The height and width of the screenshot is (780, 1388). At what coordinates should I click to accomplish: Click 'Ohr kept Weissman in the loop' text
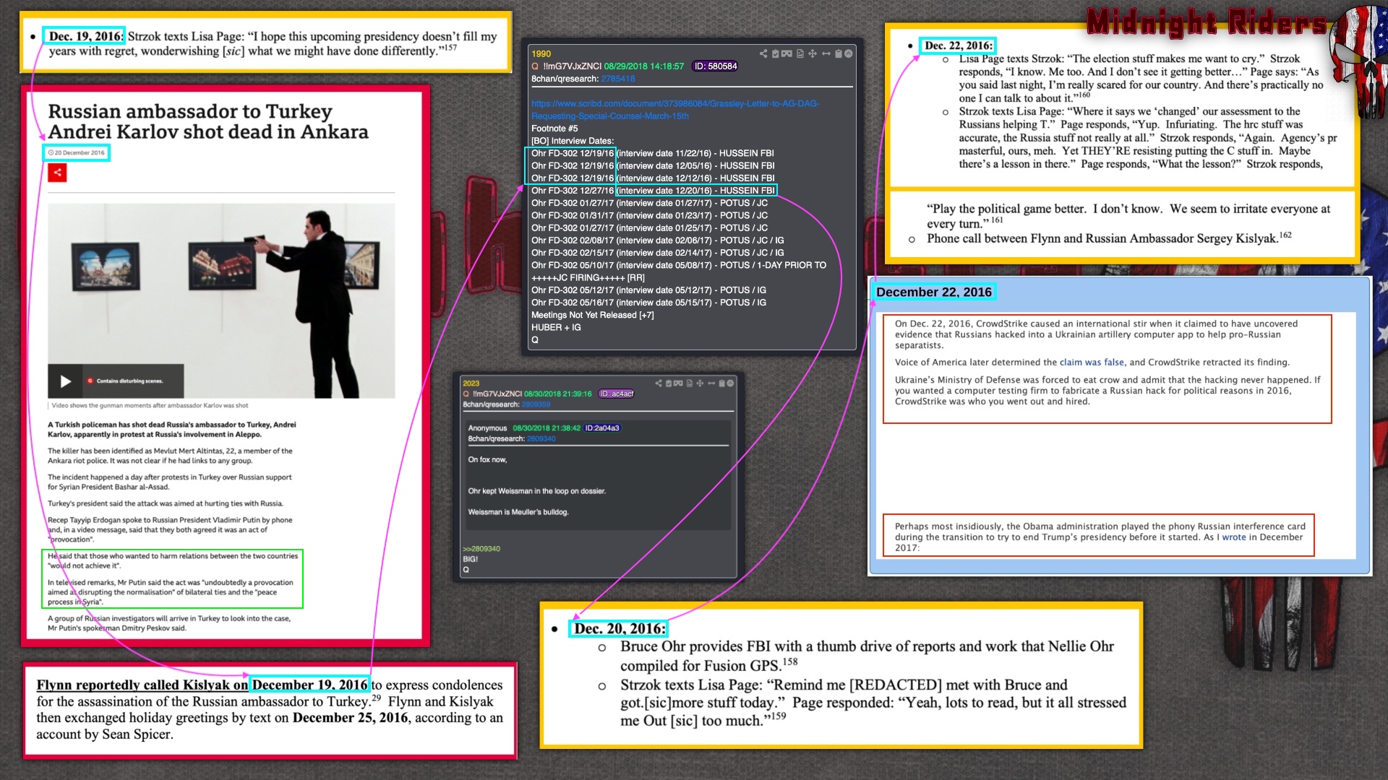tap(537, 491)
